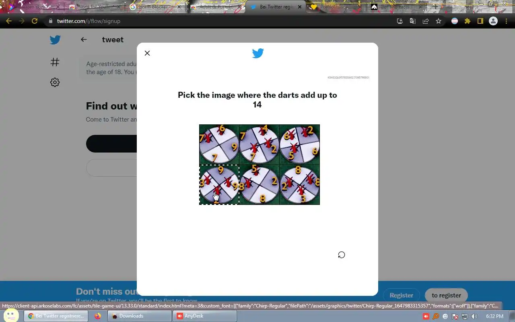Viewport: 515px width, 322px height.
Task: Close the 'Bei Twitter regi...' tab
Action: (299, 7)
